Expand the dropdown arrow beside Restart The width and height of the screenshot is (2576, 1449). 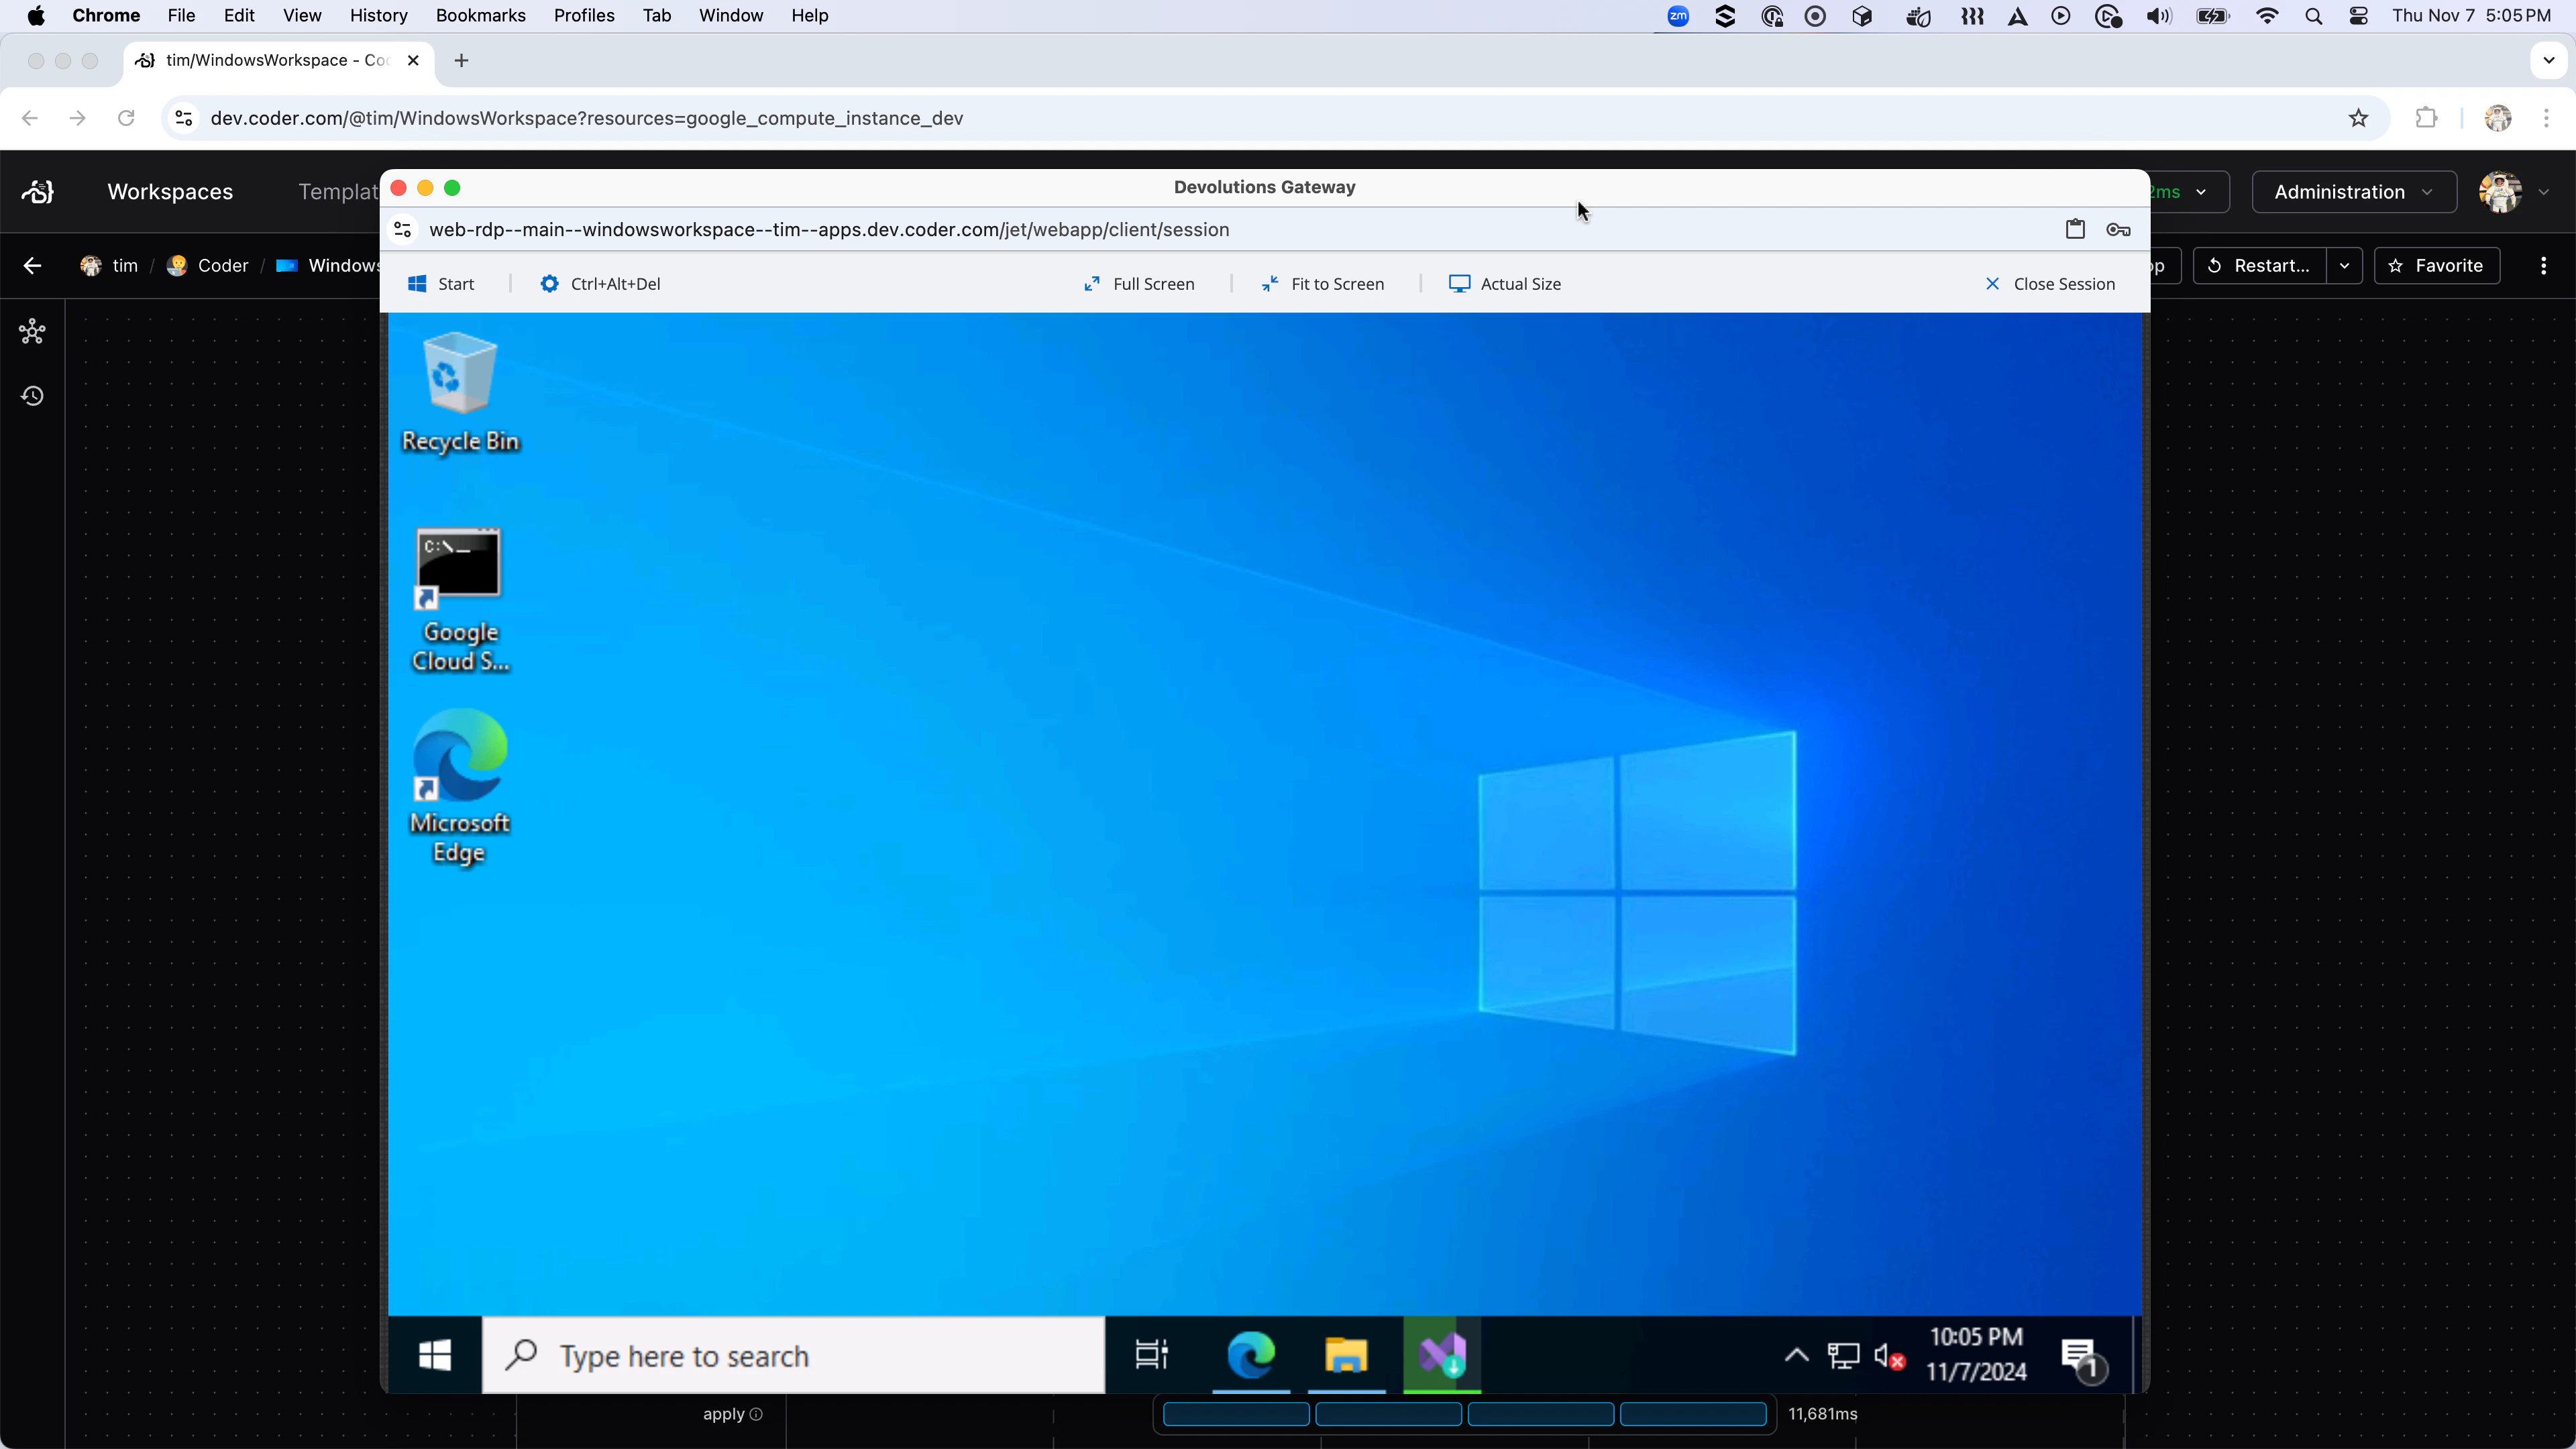[2344, 266]
